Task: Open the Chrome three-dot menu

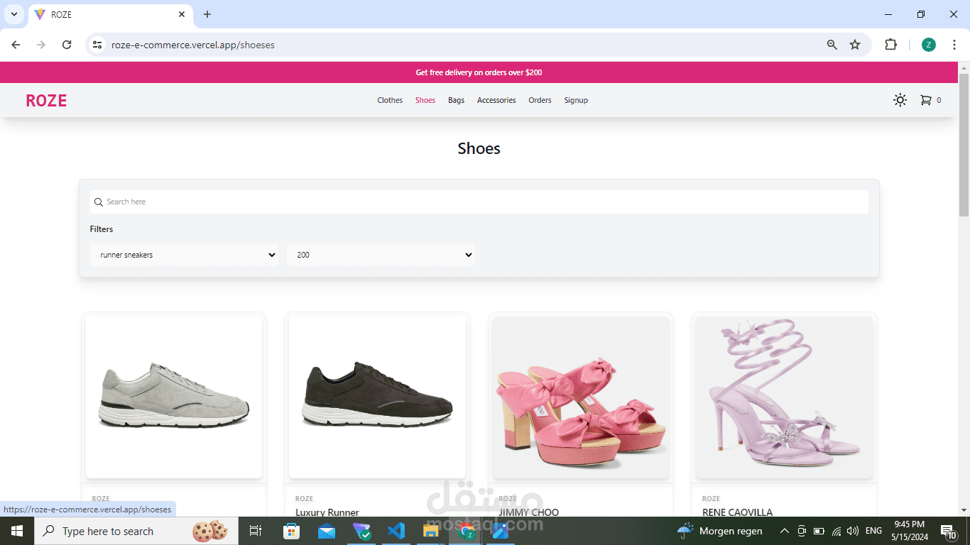Action: (x=954, y=45)
